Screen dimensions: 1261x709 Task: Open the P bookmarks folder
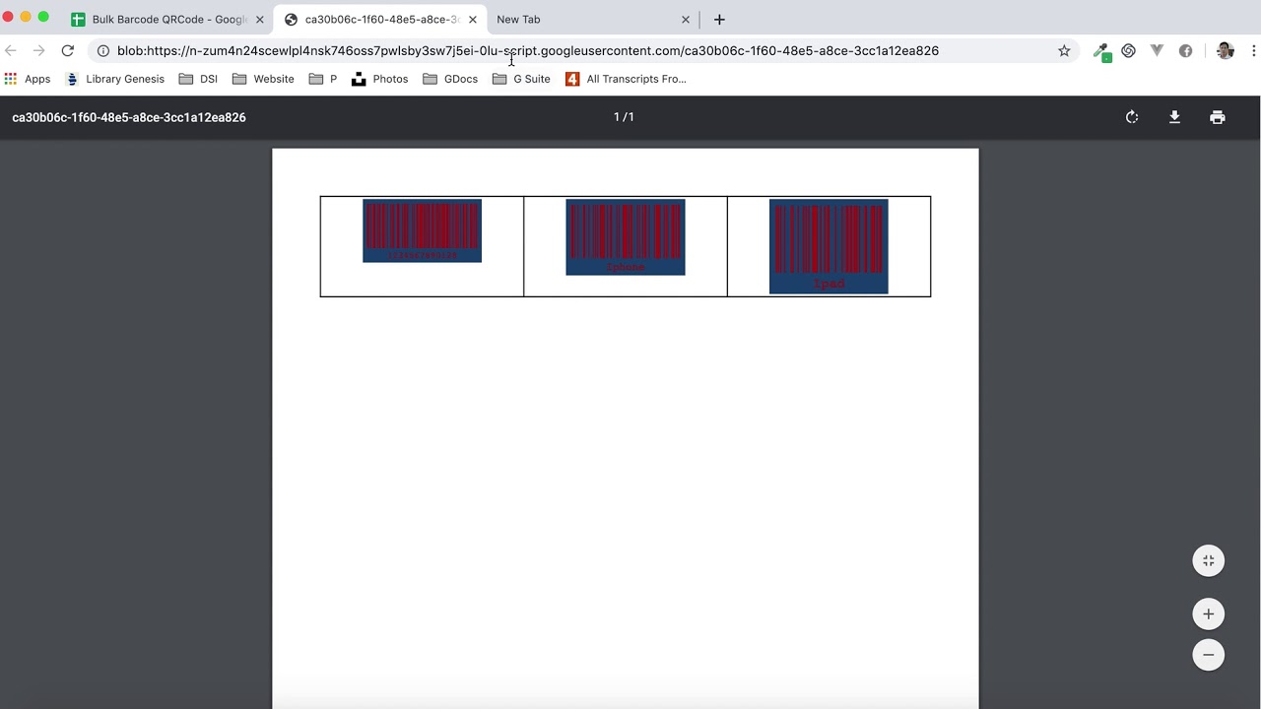(323, 79)
